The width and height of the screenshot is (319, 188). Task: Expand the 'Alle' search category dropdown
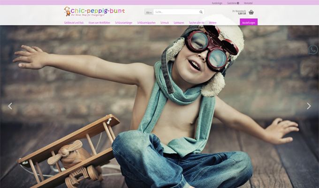point(149,12)
